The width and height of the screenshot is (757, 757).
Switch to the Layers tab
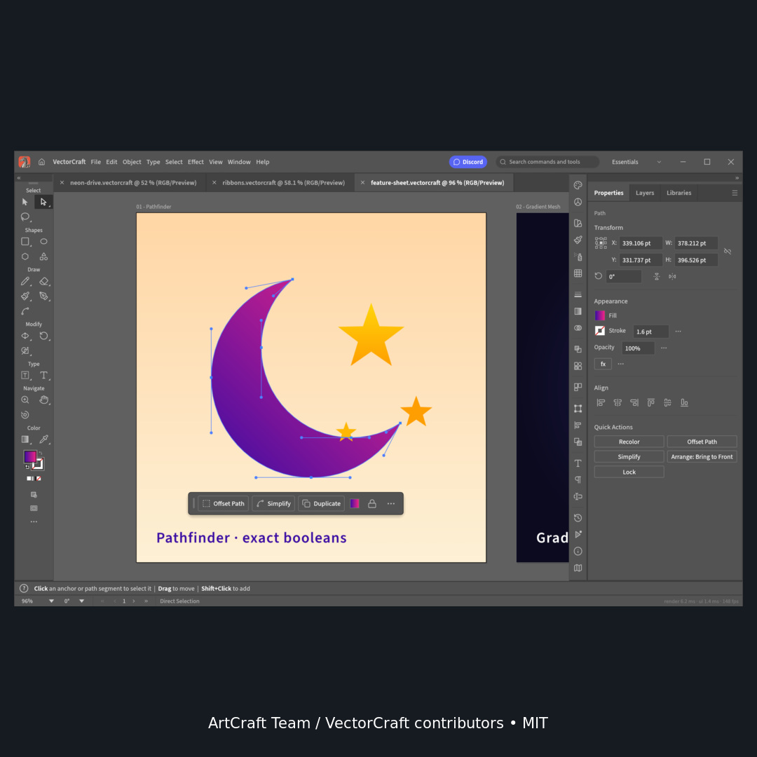click(x=645, y=193)
